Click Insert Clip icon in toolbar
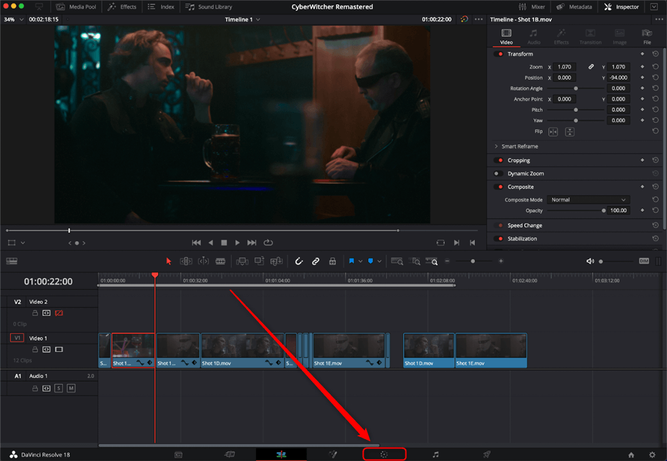The height and width of the screenshot is (461, 667). [x=242, y=261]
